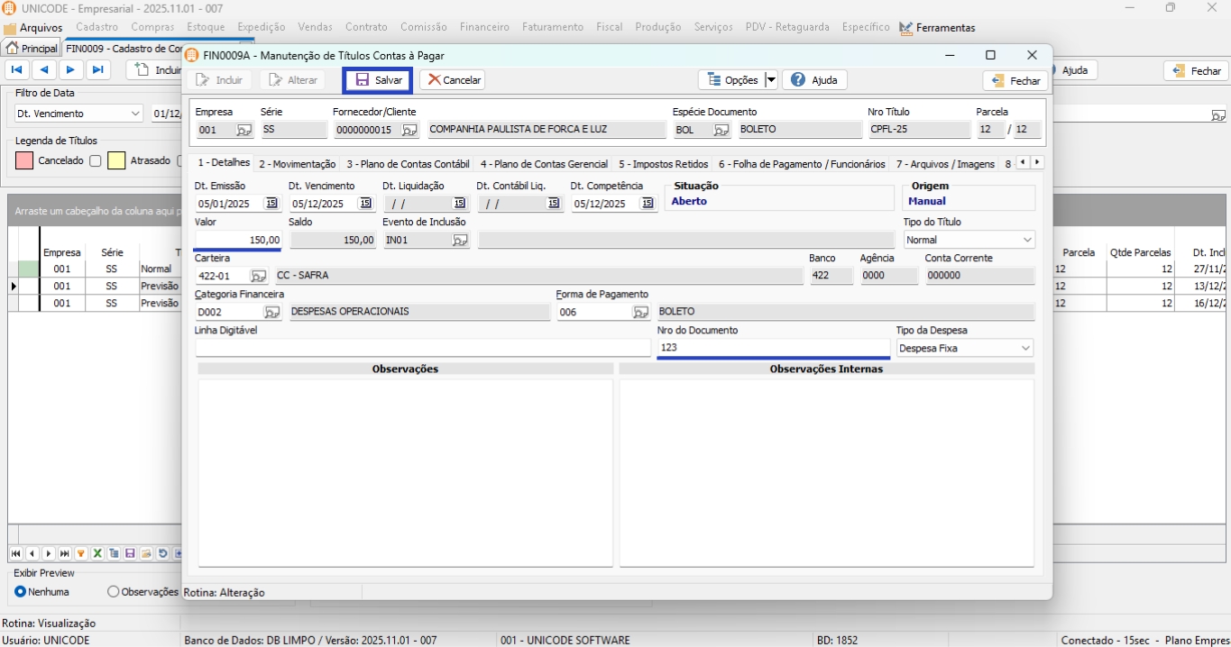
Task: Open the Forma de Pagamento lookup icon
Action: click(x=640, y=313)
